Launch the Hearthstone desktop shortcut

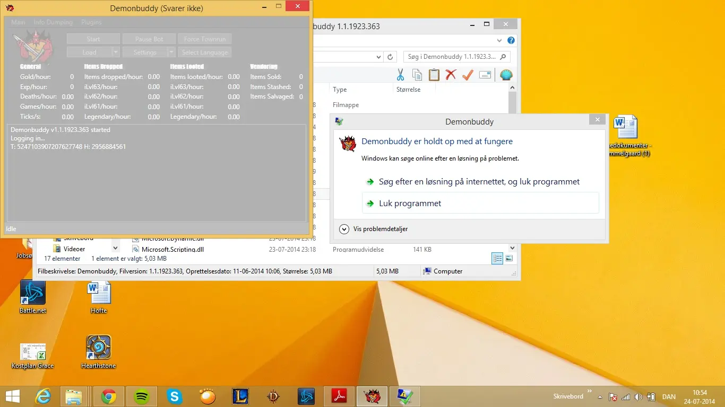pos(98,351)
